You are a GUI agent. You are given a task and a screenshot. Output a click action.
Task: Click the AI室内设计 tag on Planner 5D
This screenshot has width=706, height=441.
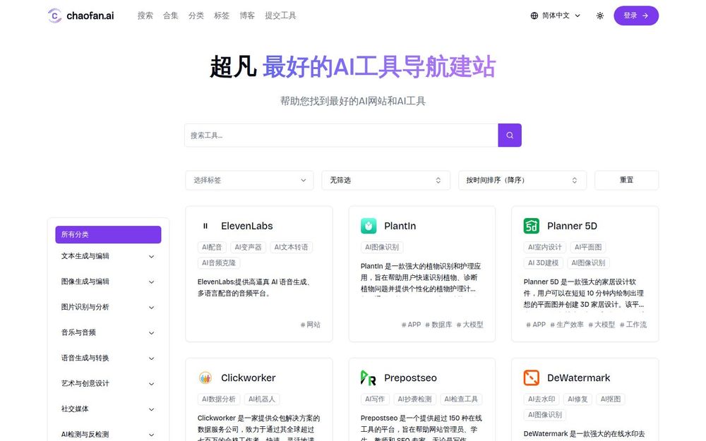pos(545,247)
